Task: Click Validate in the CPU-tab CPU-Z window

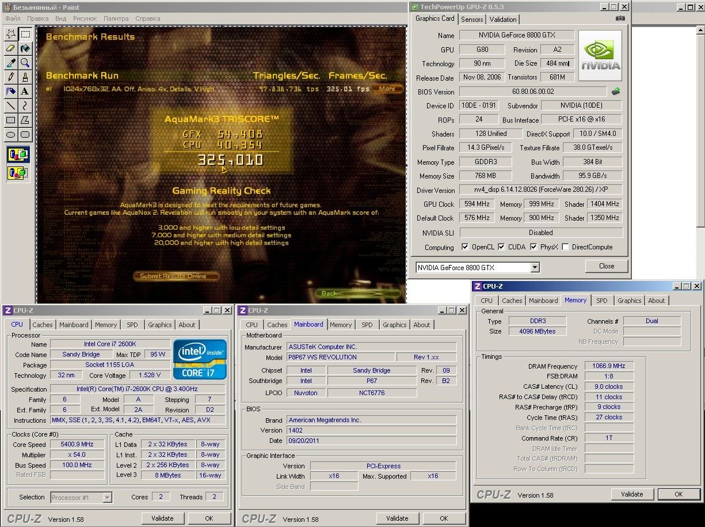Action: (162, 518)
